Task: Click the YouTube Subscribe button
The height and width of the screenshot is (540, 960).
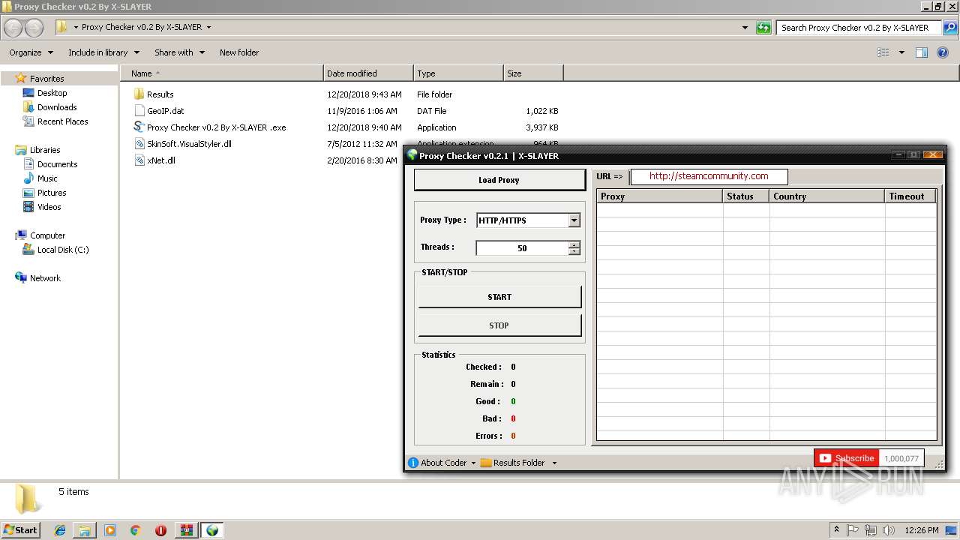Action: pos(846,458)
